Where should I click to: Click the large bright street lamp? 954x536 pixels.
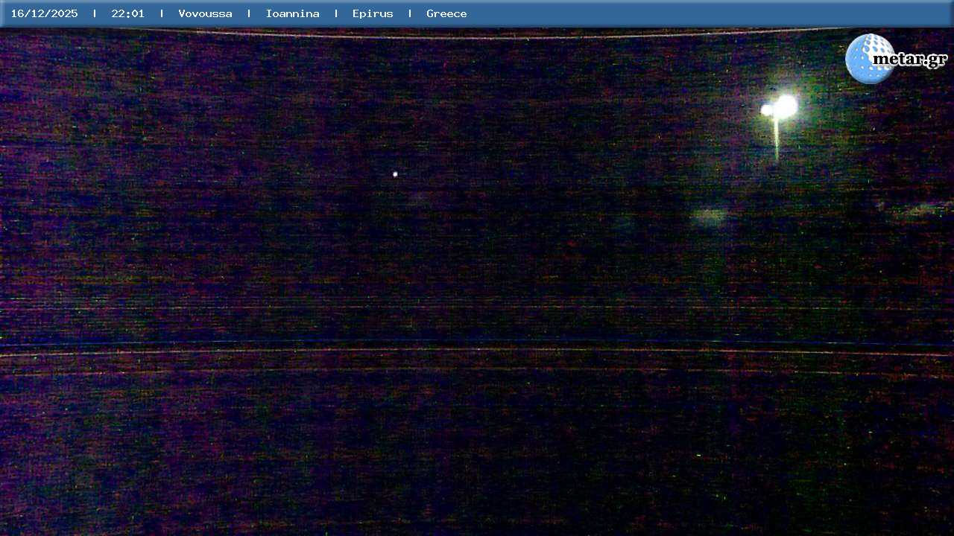[786, 106]
